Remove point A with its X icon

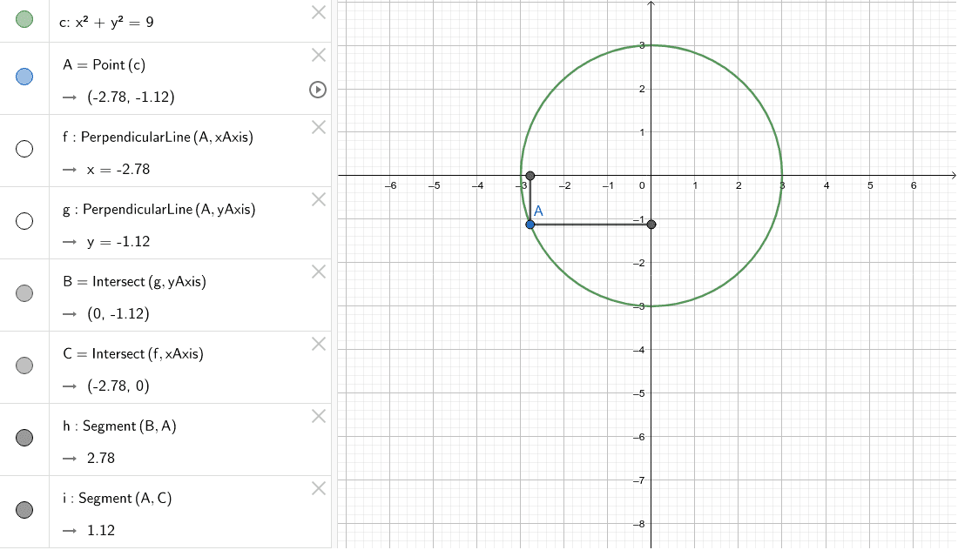(x=319, y=56)
